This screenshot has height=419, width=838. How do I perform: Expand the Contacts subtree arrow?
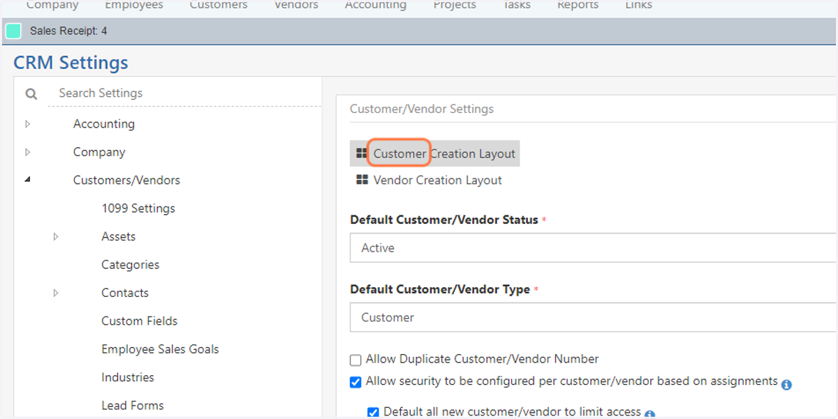pyautogui.click(x=57, y=294)
